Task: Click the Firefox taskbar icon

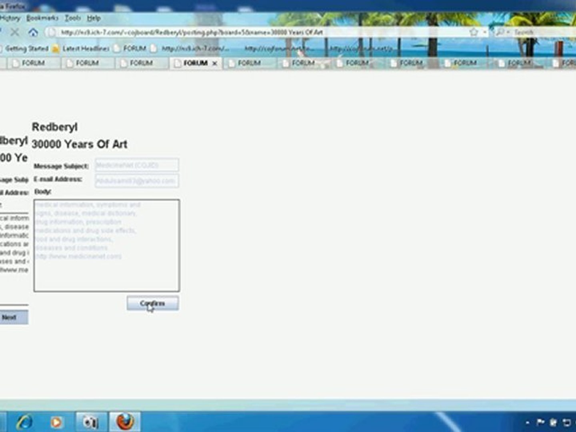Action: coord(125,422)
